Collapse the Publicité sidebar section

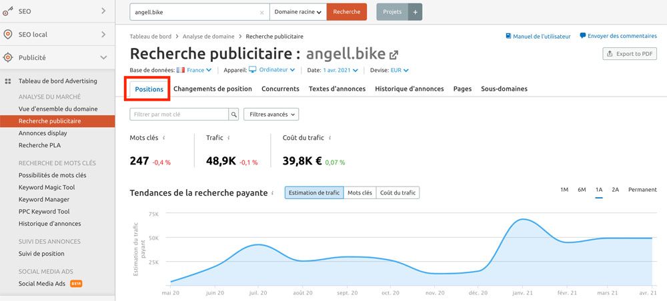coord(103,57)
